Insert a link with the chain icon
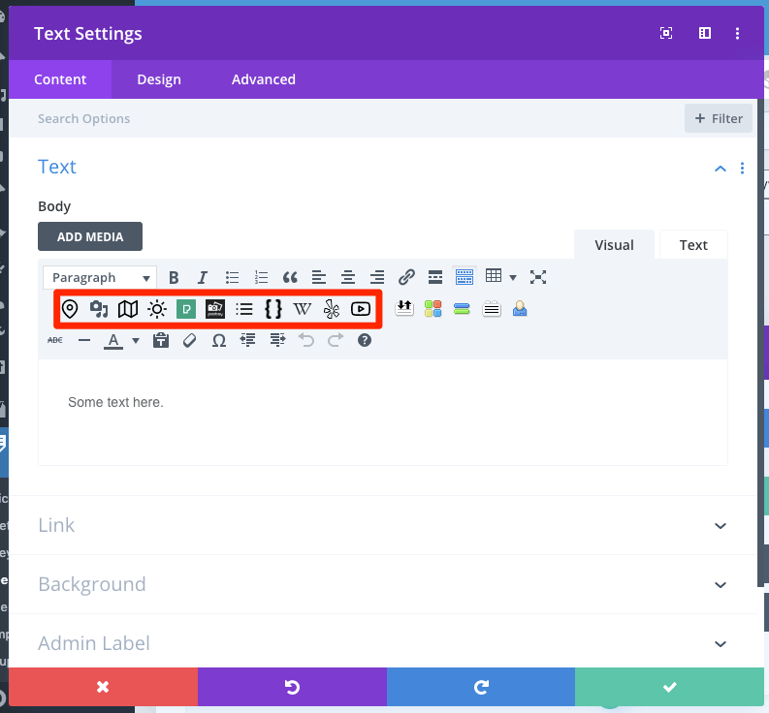Screen dimensions: 769x713 pos(406,277)
